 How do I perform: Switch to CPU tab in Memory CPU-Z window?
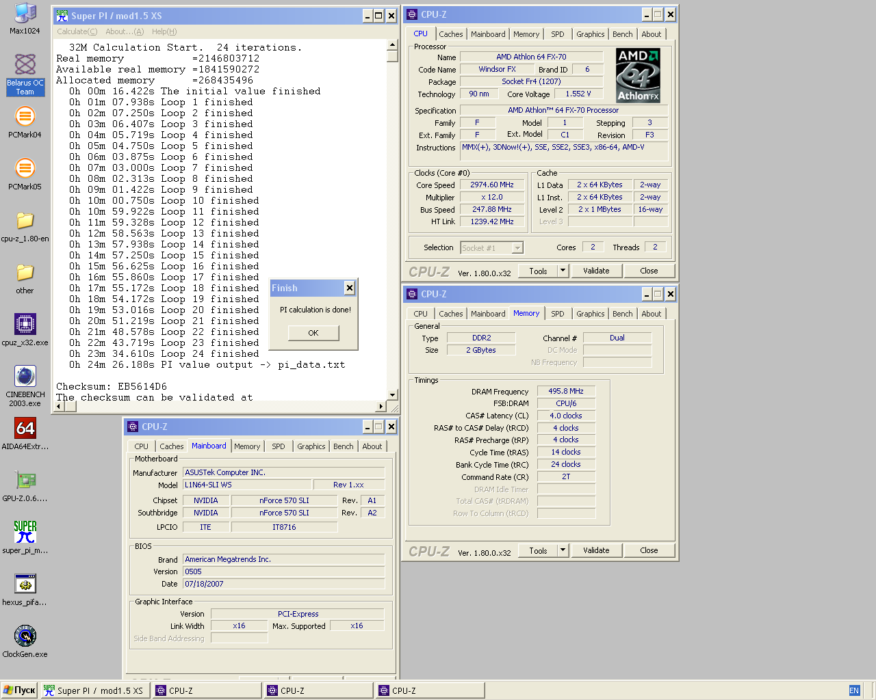pos(421,314)
